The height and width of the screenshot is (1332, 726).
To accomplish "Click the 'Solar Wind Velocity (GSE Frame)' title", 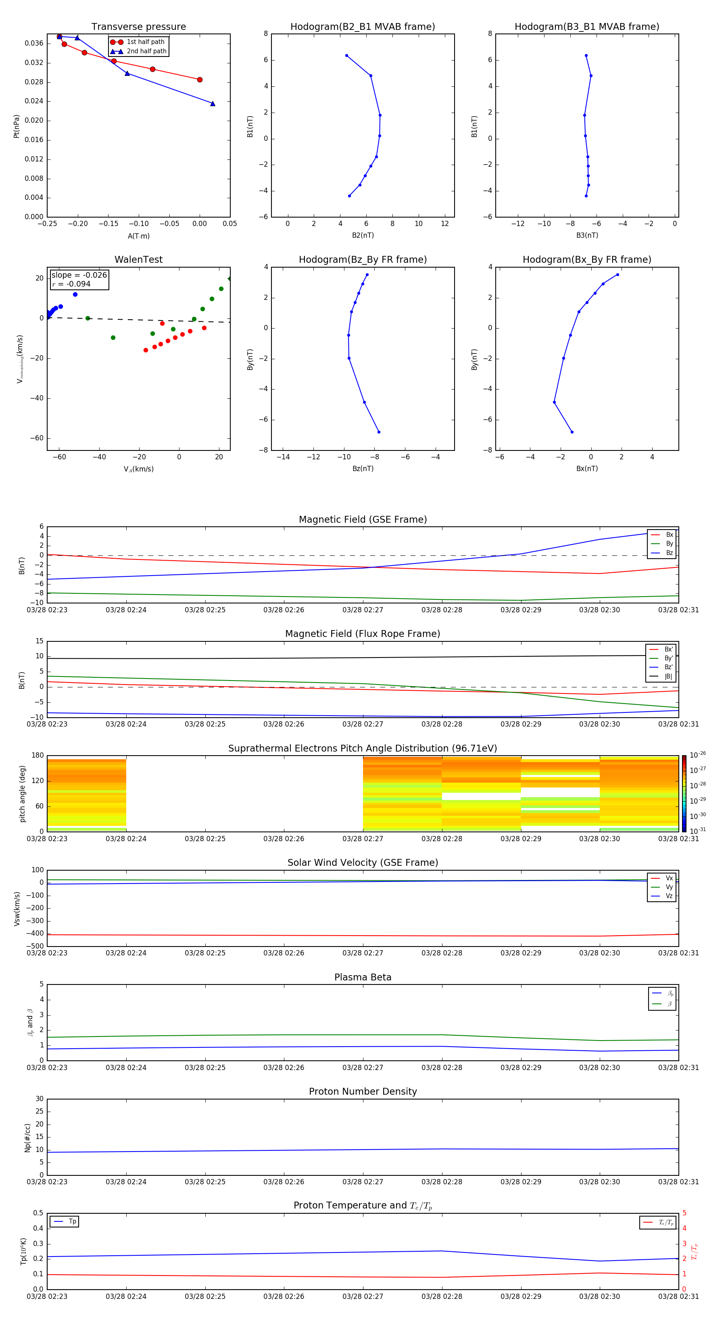I will click(x=363, y=863).
